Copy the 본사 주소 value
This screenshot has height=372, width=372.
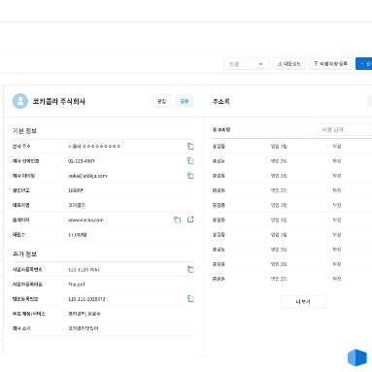[190, 147]
